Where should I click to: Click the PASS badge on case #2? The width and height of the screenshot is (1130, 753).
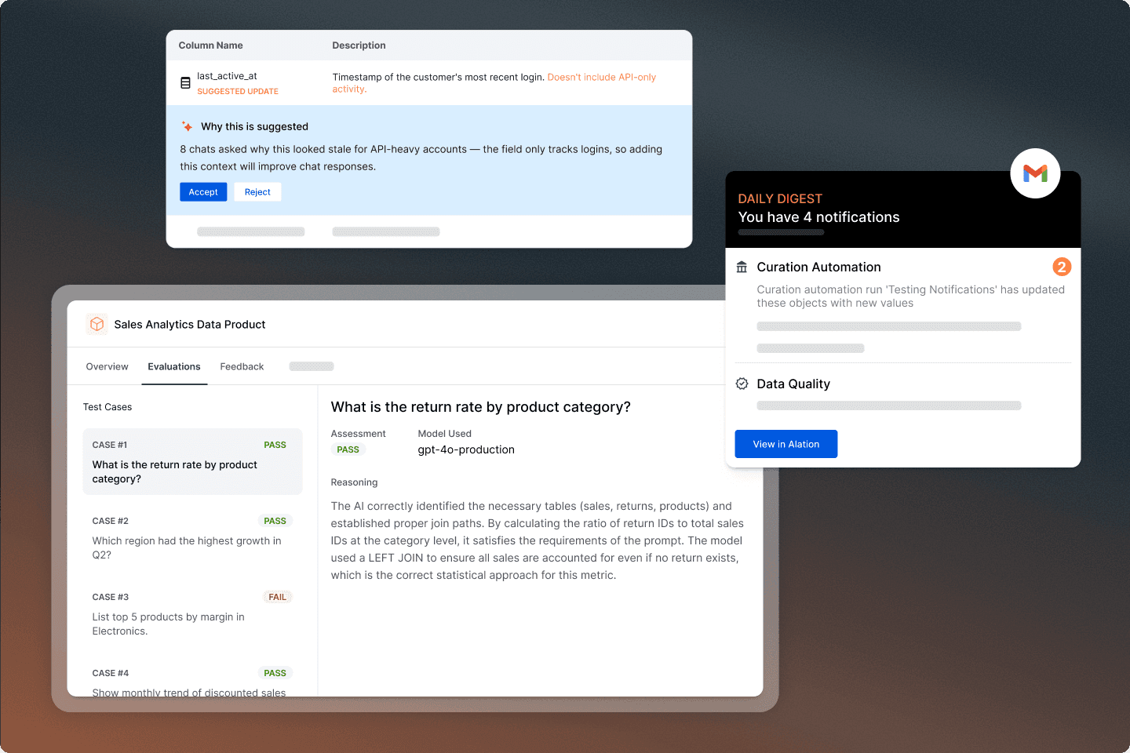(x=275, y=521)
